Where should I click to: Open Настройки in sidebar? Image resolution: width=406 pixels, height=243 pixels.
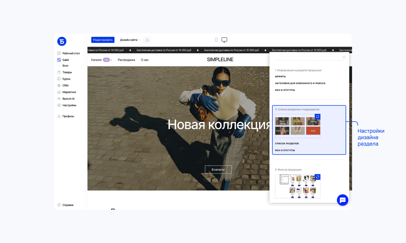pos(69,105)
